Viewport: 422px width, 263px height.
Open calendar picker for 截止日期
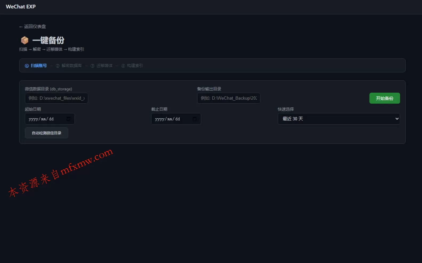coord(195,119)
